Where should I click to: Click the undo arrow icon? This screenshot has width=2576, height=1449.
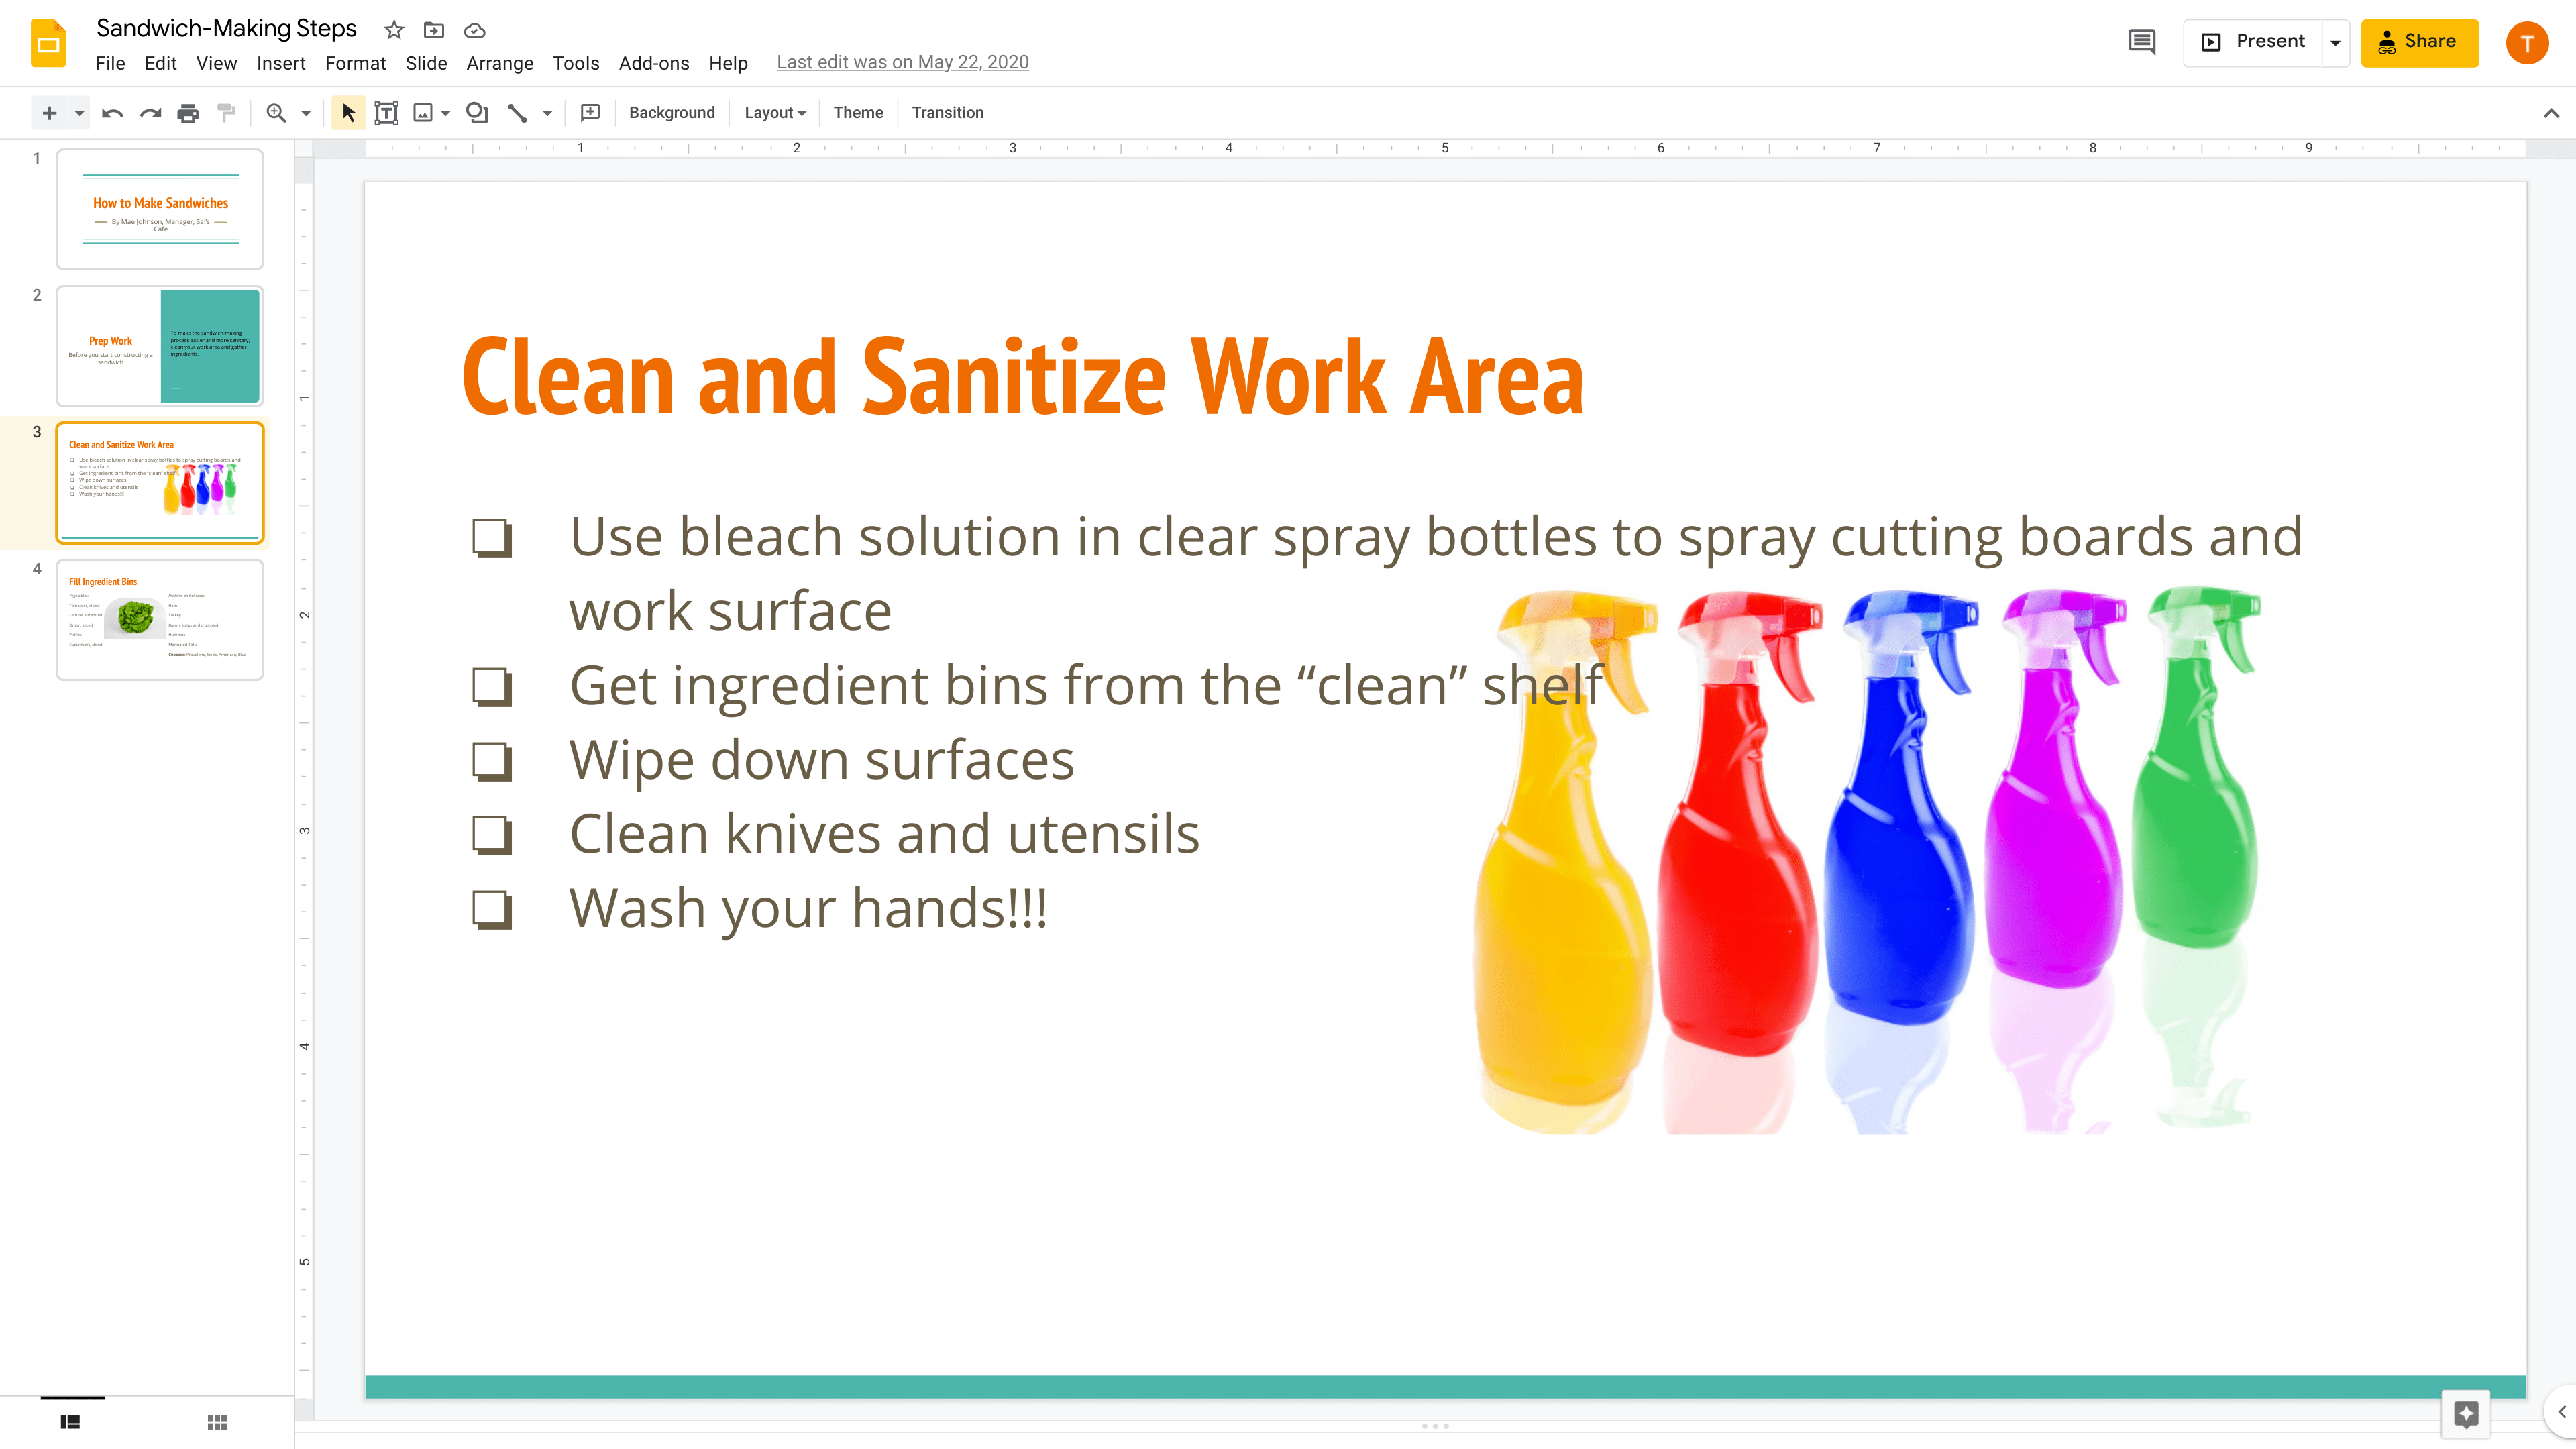pyautogui.click(x=112, y=113)
